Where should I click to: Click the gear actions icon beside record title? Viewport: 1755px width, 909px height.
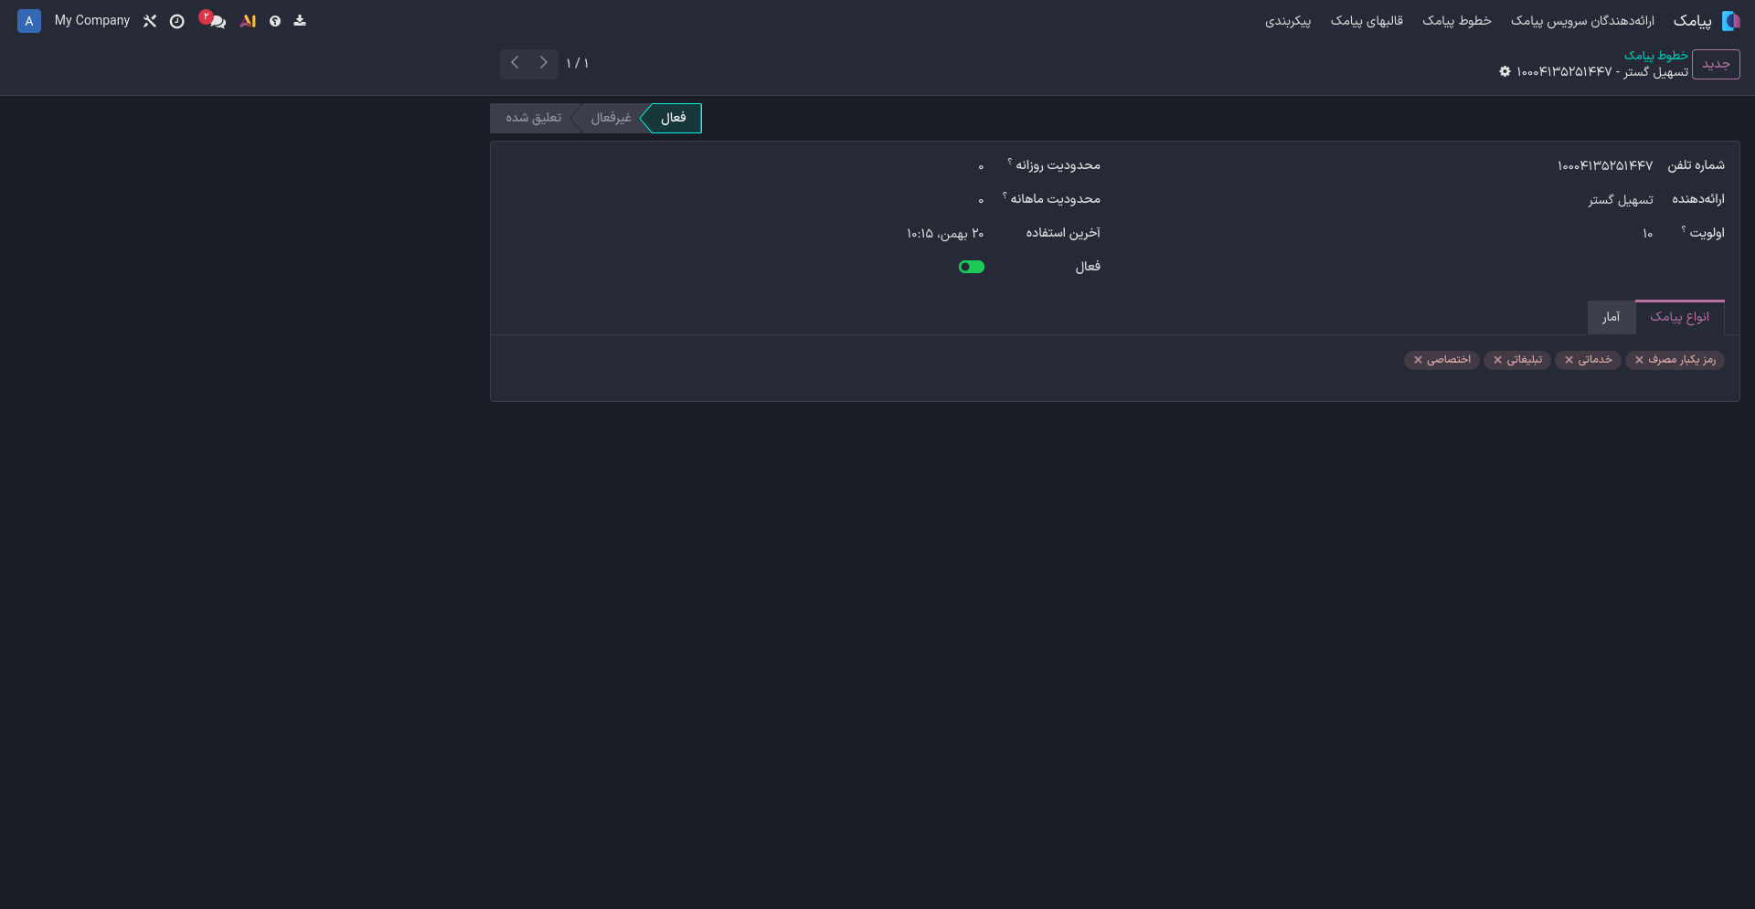coord(1505,71)
